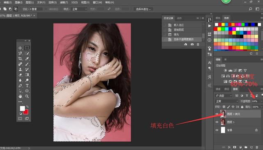Create new snapshot in History panel
263x150 pixels.
click(x=192, y=45)
